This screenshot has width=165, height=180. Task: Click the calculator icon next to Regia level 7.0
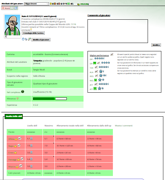[31, 146]
